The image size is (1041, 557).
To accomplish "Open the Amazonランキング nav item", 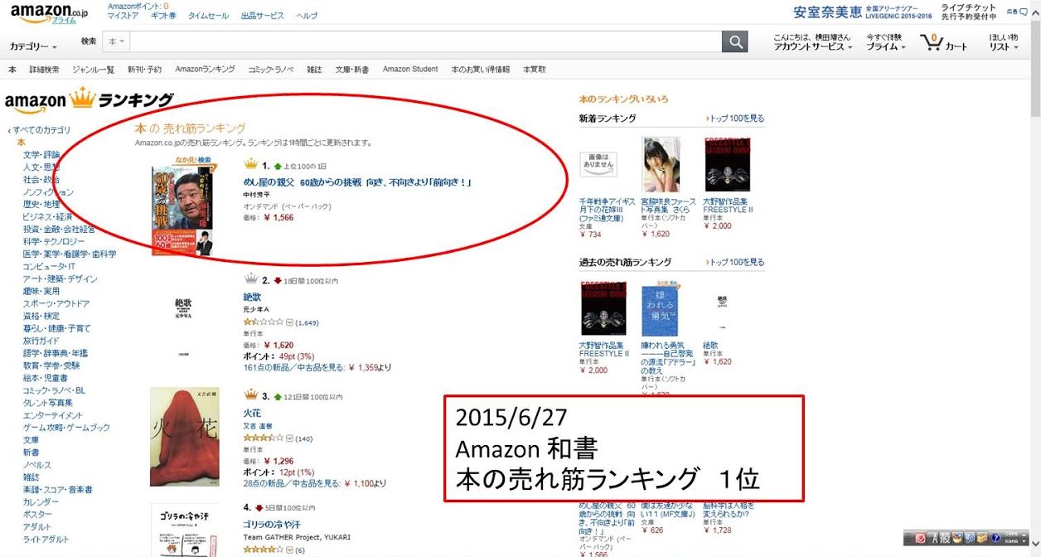I will pyautogui.click(x=205, y=70).
